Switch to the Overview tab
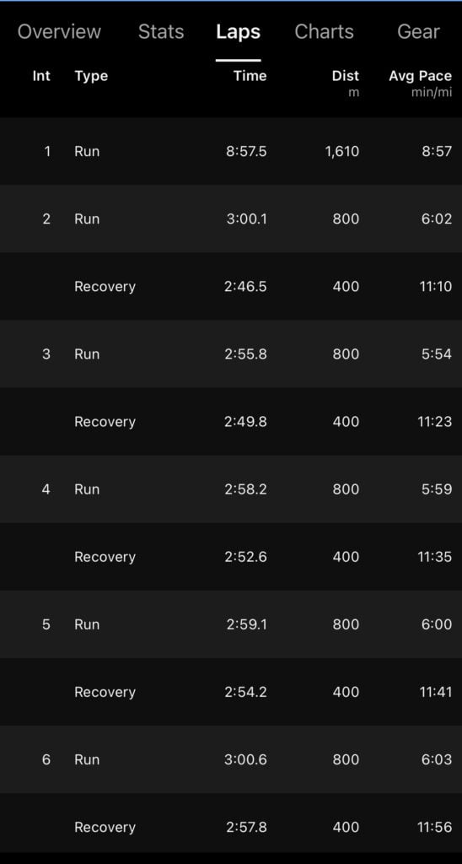 [60, 31]
